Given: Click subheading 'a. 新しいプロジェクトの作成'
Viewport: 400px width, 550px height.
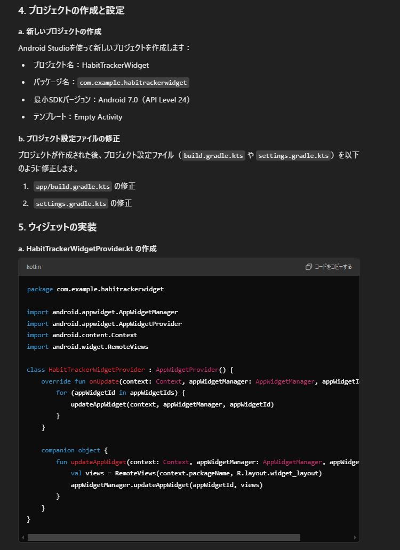Looking at the screenshot, I should pyautogui.click(x=60, y=31).
